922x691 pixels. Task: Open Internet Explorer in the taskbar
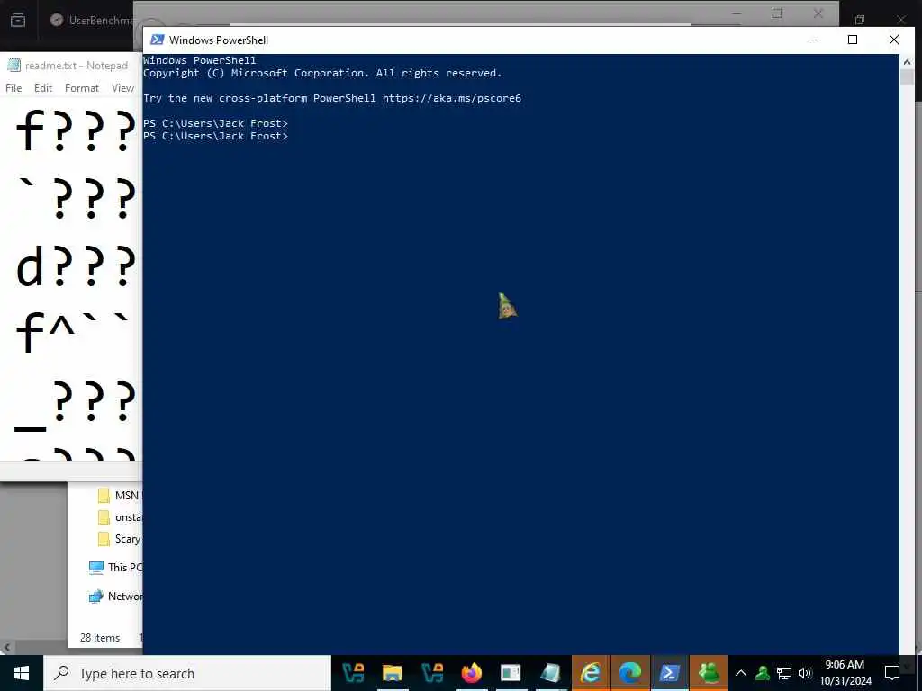591,673
